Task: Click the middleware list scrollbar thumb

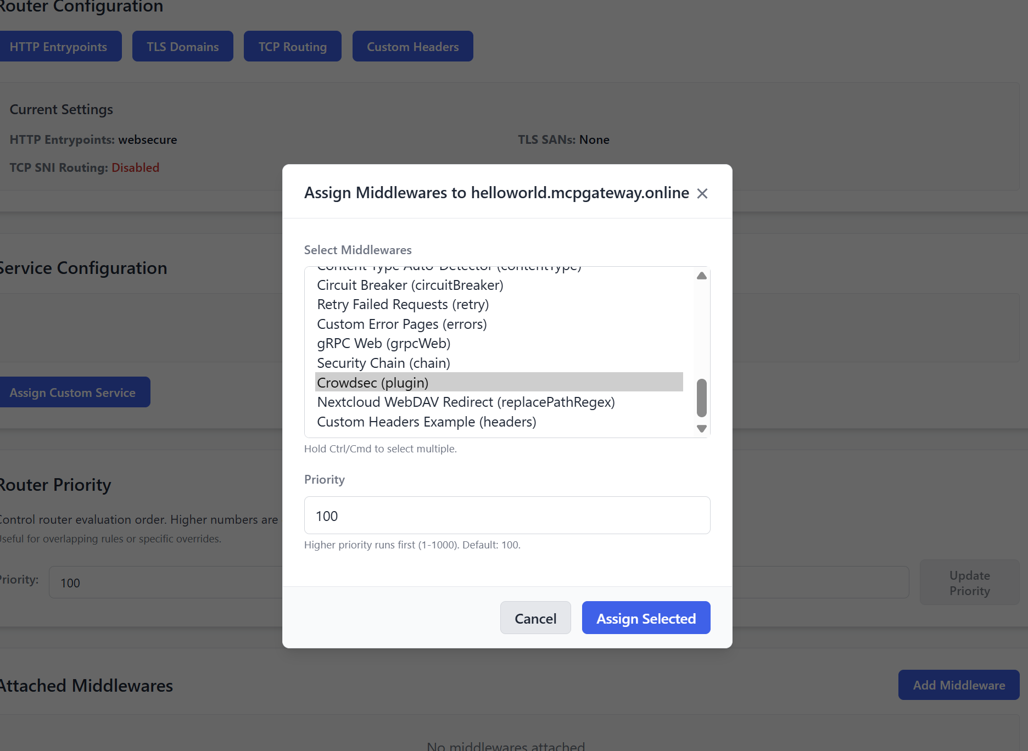Action: [701, 398]
